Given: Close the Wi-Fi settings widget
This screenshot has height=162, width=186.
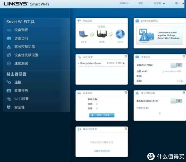Looking at the screenshot, I should pos(126,56).
